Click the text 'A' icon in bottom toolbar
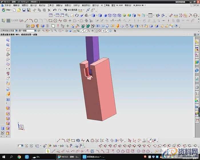 pos(87,140)
